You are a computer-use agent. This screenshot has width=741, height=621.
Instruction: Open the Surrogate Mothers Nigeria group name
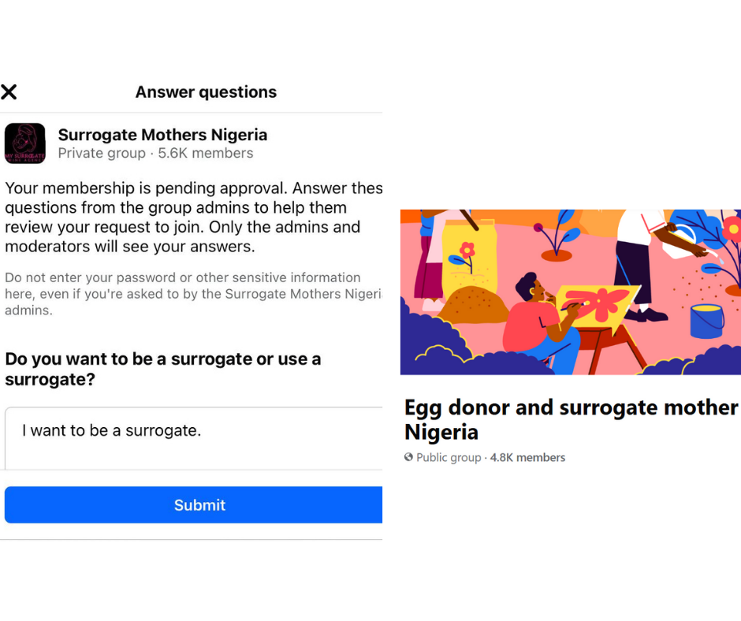point(162,135)
